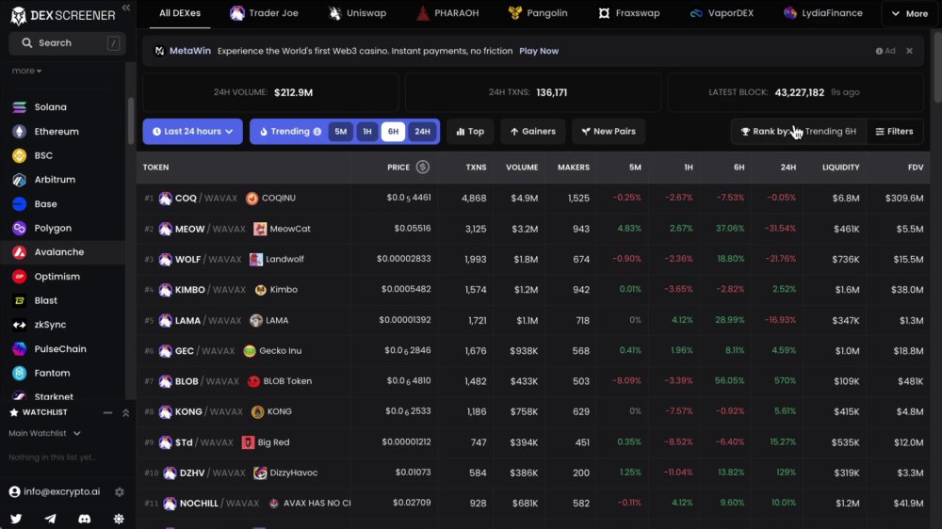Click the Trending info icon
The width and height of the screenshot is (942, 529).
coord(317,132)
